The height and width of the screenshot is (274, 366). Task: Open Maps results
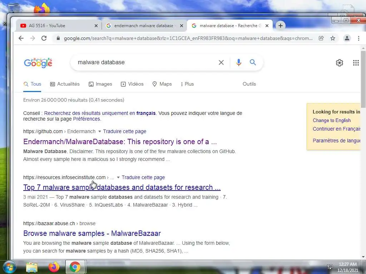coord(162,84)
